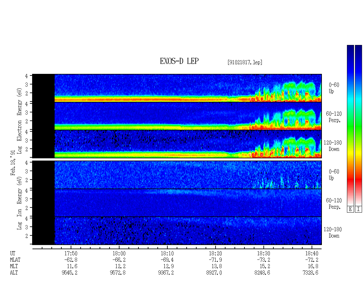Image resolution: width=363 pixels, height=281 pixels.
Task: Click the "Feb.18,'91" date label
Action: click(x=13, y=163)
